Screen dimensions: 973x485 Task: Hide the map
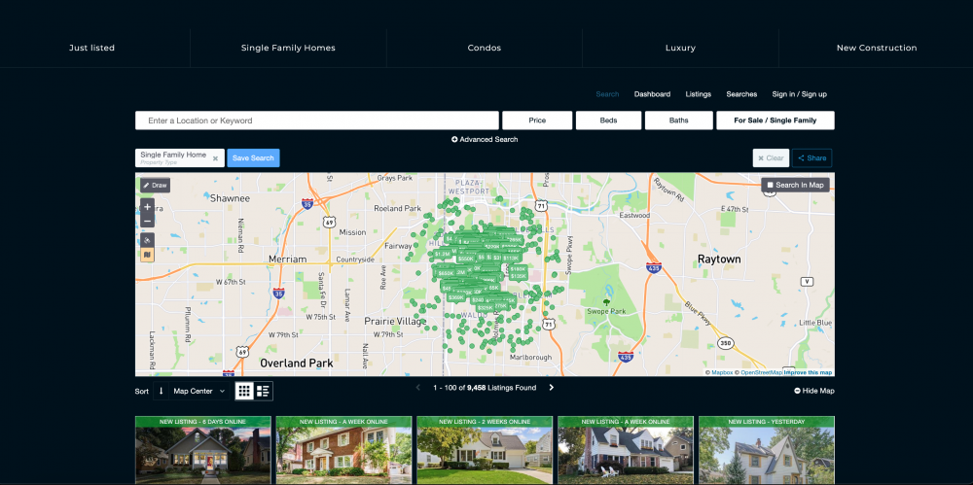point(813,391)
